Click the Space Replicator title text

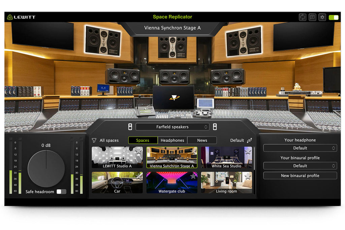[172, 17]
